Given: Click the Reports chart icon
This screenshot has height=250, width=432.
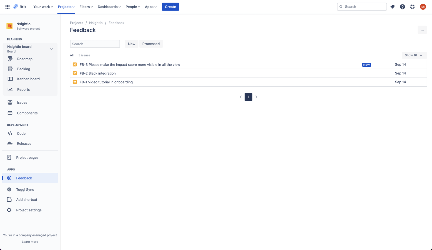Looking at the screenshot, I should pyautogui.click(x=10, y=89).
